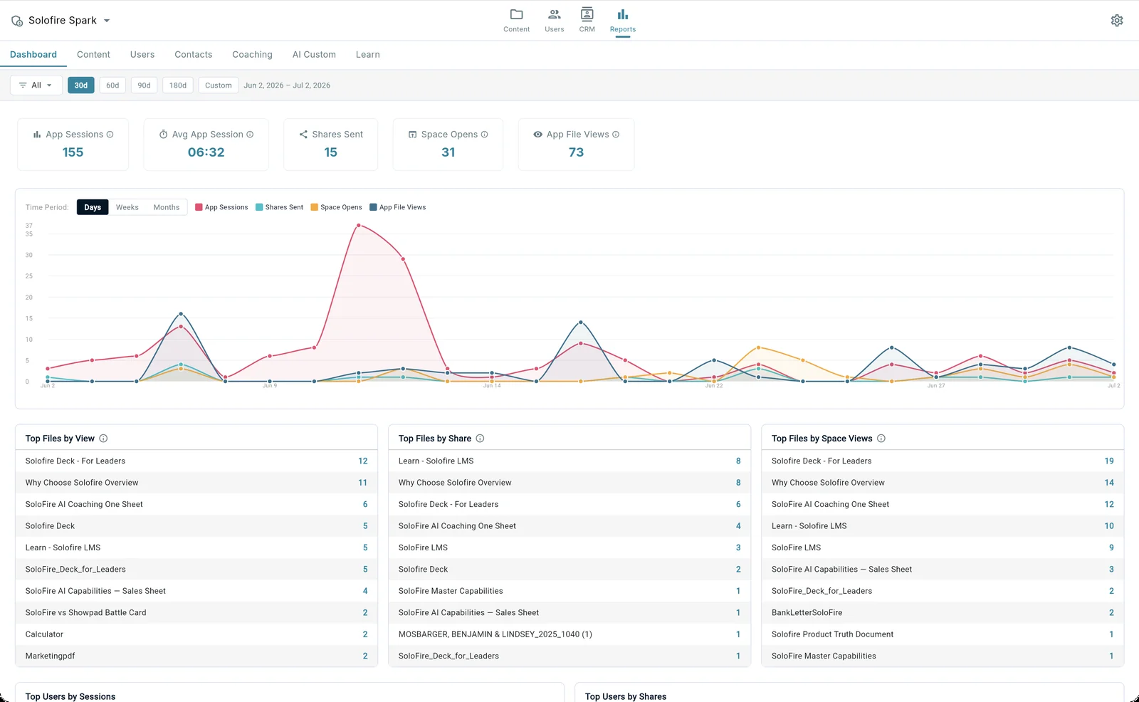Click the Avg App Session 06:32 card

coord(206,145)
